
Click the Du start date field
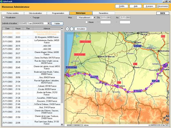(105, 18)
